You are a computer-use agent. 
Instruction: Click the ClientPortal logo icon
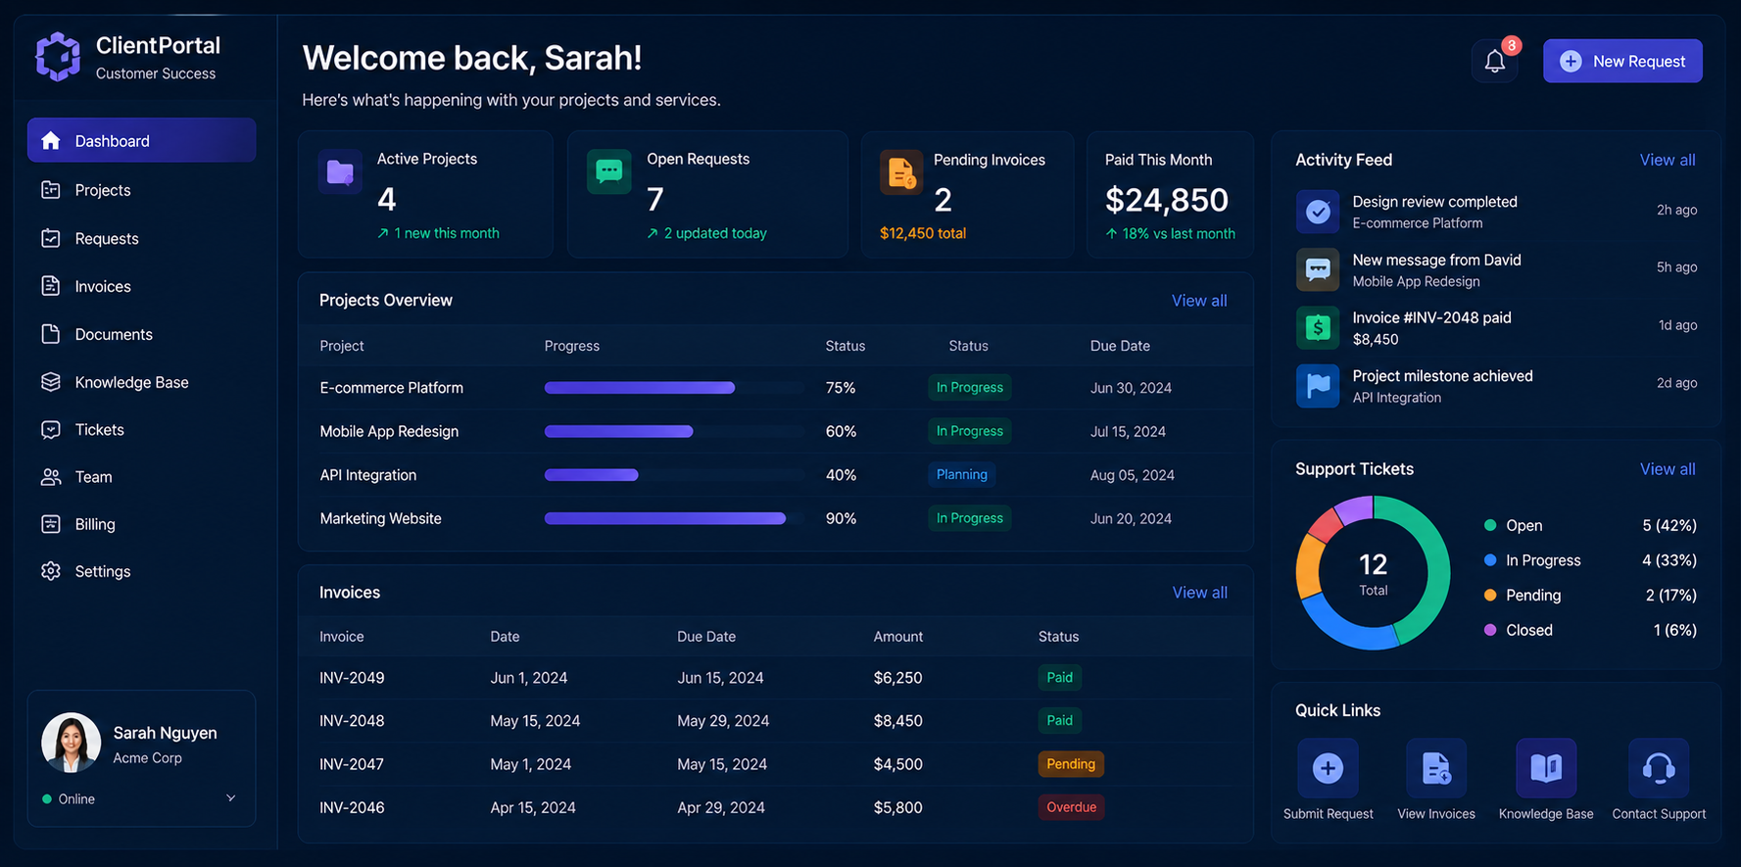pos(58,57)
